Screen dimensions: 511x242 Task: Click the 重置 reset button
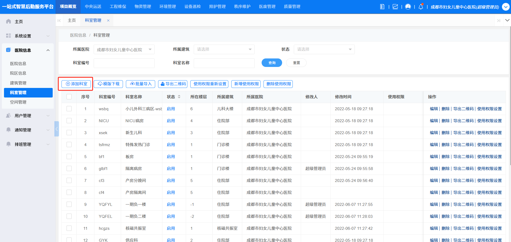click(x=296, y=63)
